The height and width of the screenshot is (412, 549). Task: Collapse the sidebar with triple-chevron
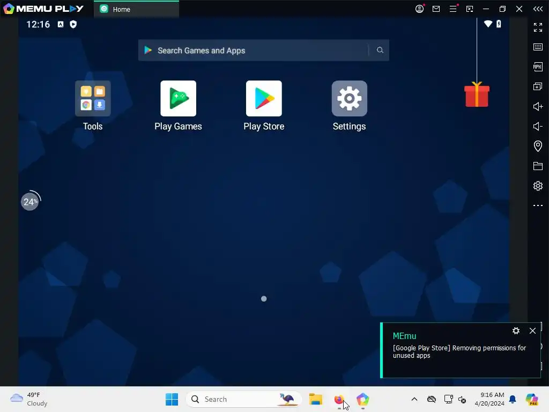[538, 9]
